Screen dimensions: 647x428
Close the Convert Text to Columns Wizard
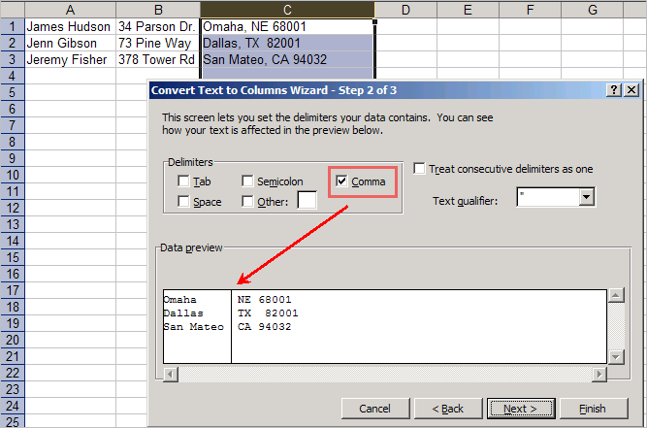coord(631,90)
